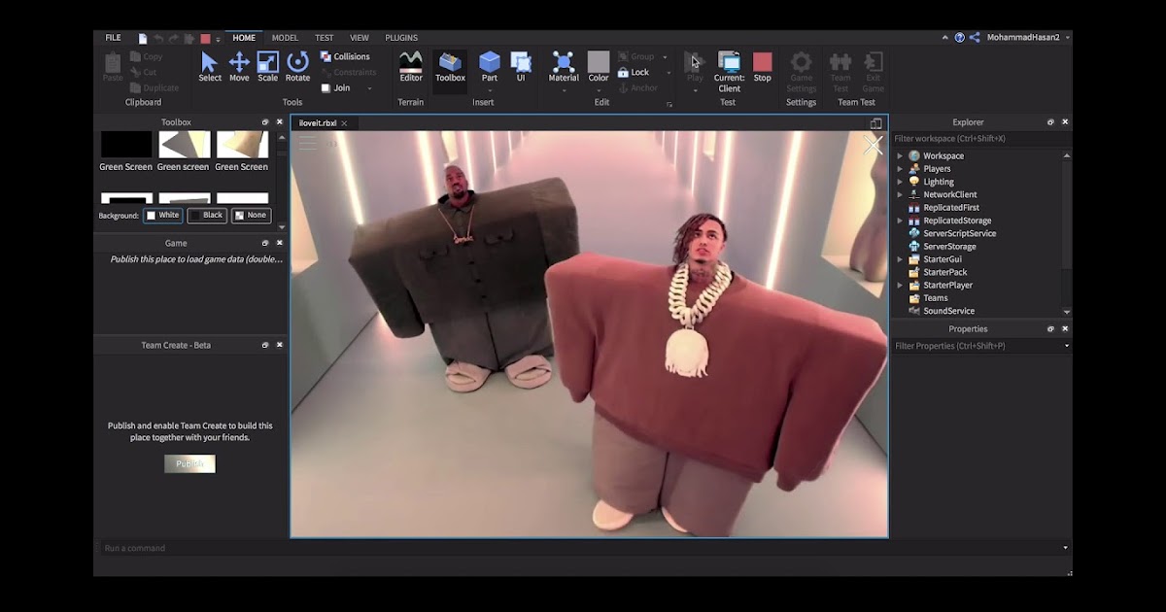Start a Team Test
Screen dimensions: 1166x612
pos(840,72)
